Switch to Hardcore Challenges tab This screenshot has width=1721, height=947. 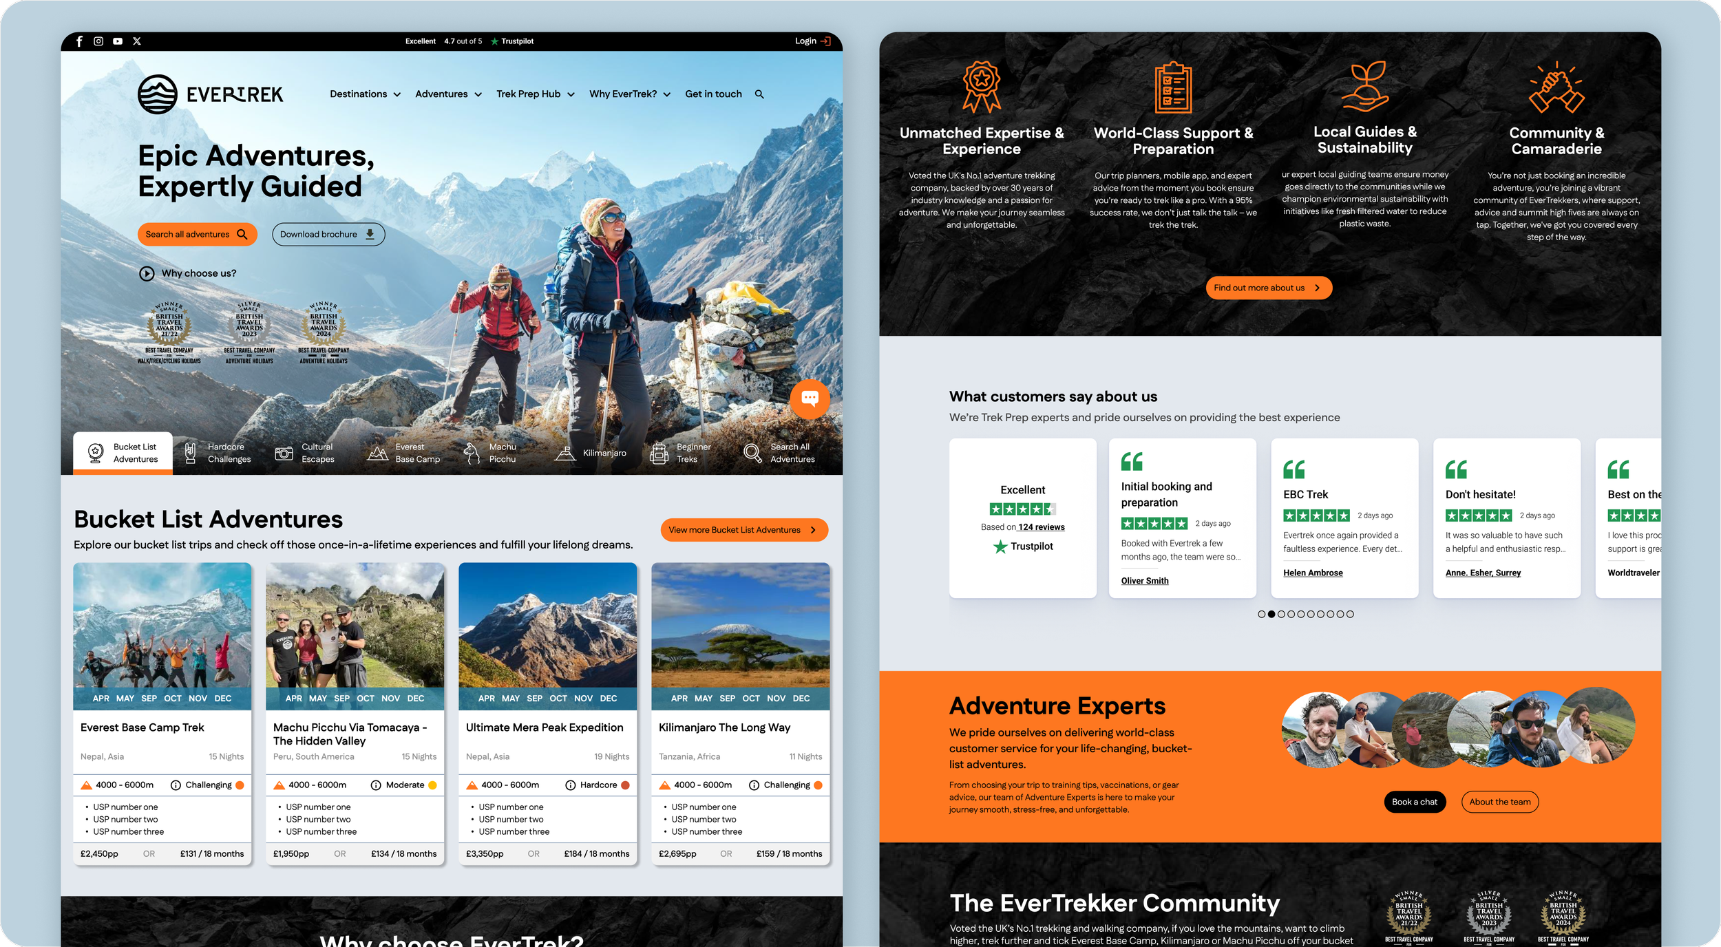pyautogui.click(x=219, y=453)
